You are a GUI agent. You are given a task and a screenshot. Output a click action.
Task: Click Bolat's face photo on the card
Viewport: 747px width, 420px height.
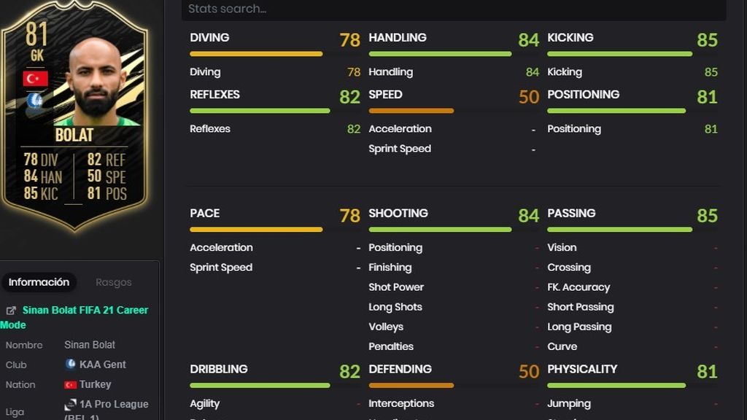96,81
